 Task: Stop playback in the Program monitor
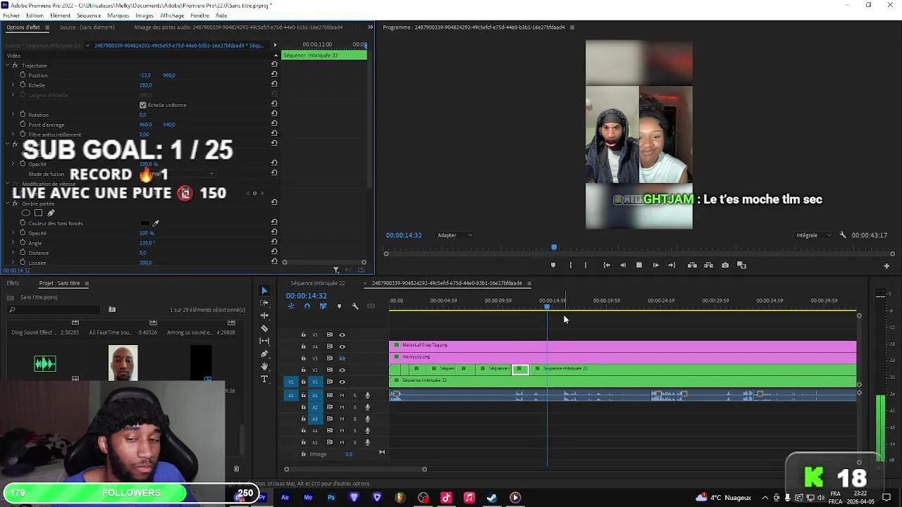click(x=639, y=265)
